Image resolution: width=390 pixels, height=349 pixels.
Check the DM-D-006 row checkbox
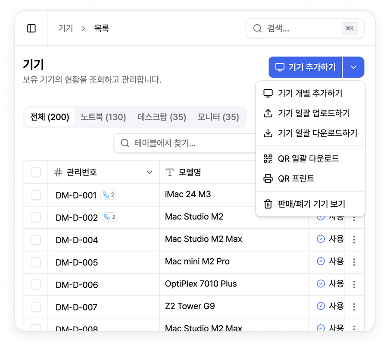[x=36, y=285]
